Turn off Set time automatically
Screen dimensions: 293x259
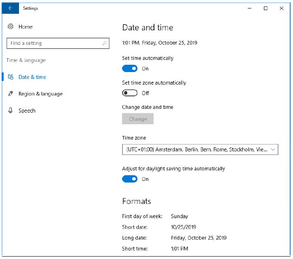point(130,68)
